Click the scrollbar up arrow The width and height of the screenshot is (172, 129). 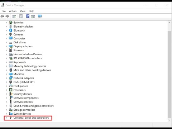tap(169, 22)
